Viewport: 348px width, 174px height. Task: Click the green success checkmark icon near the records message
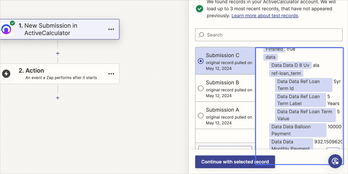[x=200, y=9]
